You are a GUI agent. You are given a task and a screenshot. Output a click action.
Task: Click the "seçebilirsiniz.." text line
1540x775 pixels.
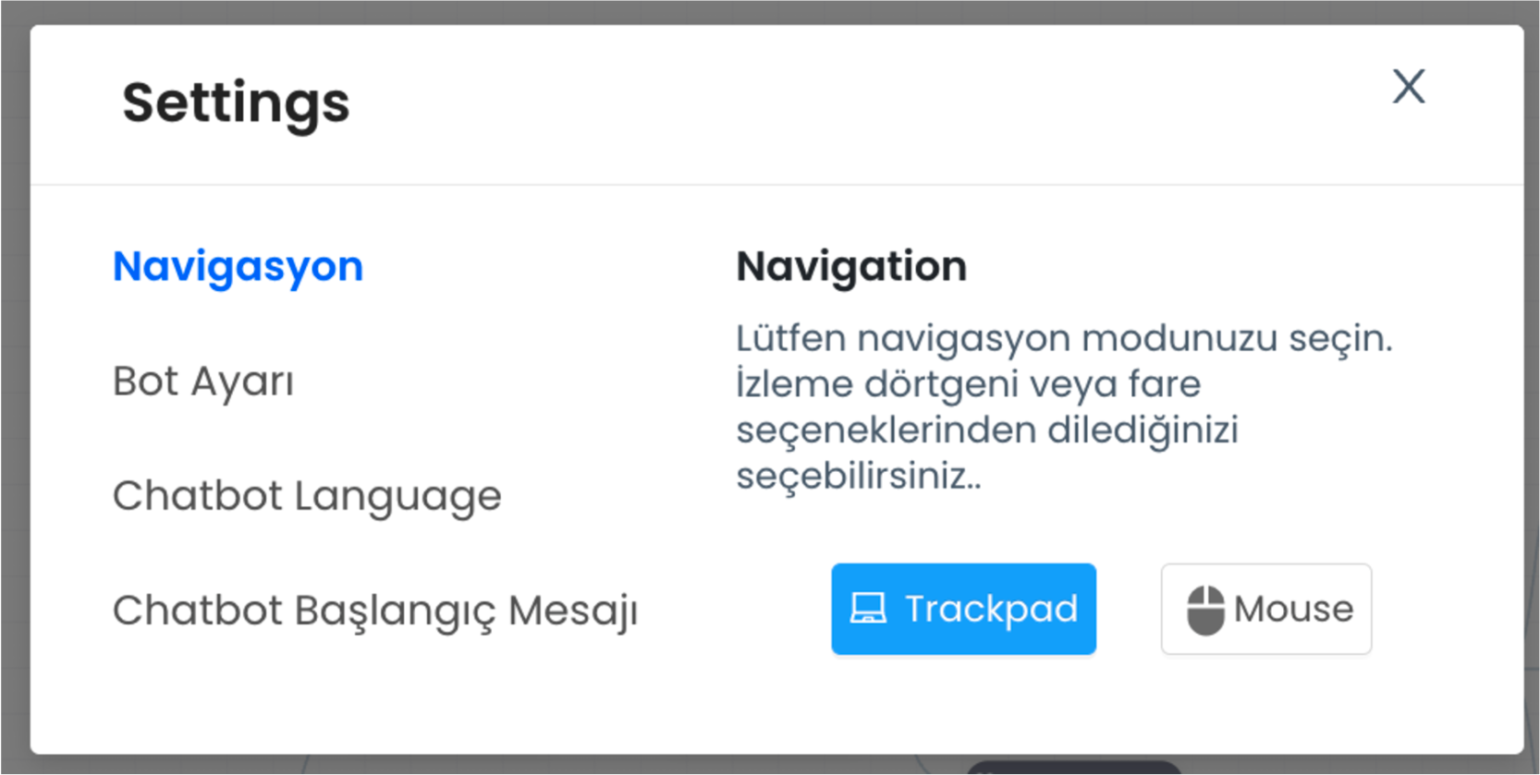coord(859,477)
